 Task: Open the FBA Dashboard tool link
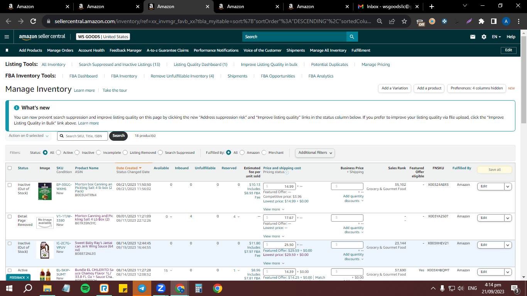pyautogui.click(x=83, y=76)
